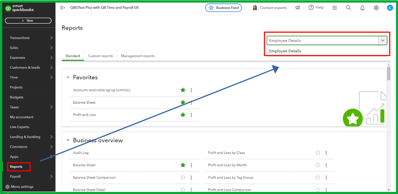The height and width of the screenshot is (194, 398).
Task: Unfavorite Accounts receivable aging summary star
Action: point(183,90)
